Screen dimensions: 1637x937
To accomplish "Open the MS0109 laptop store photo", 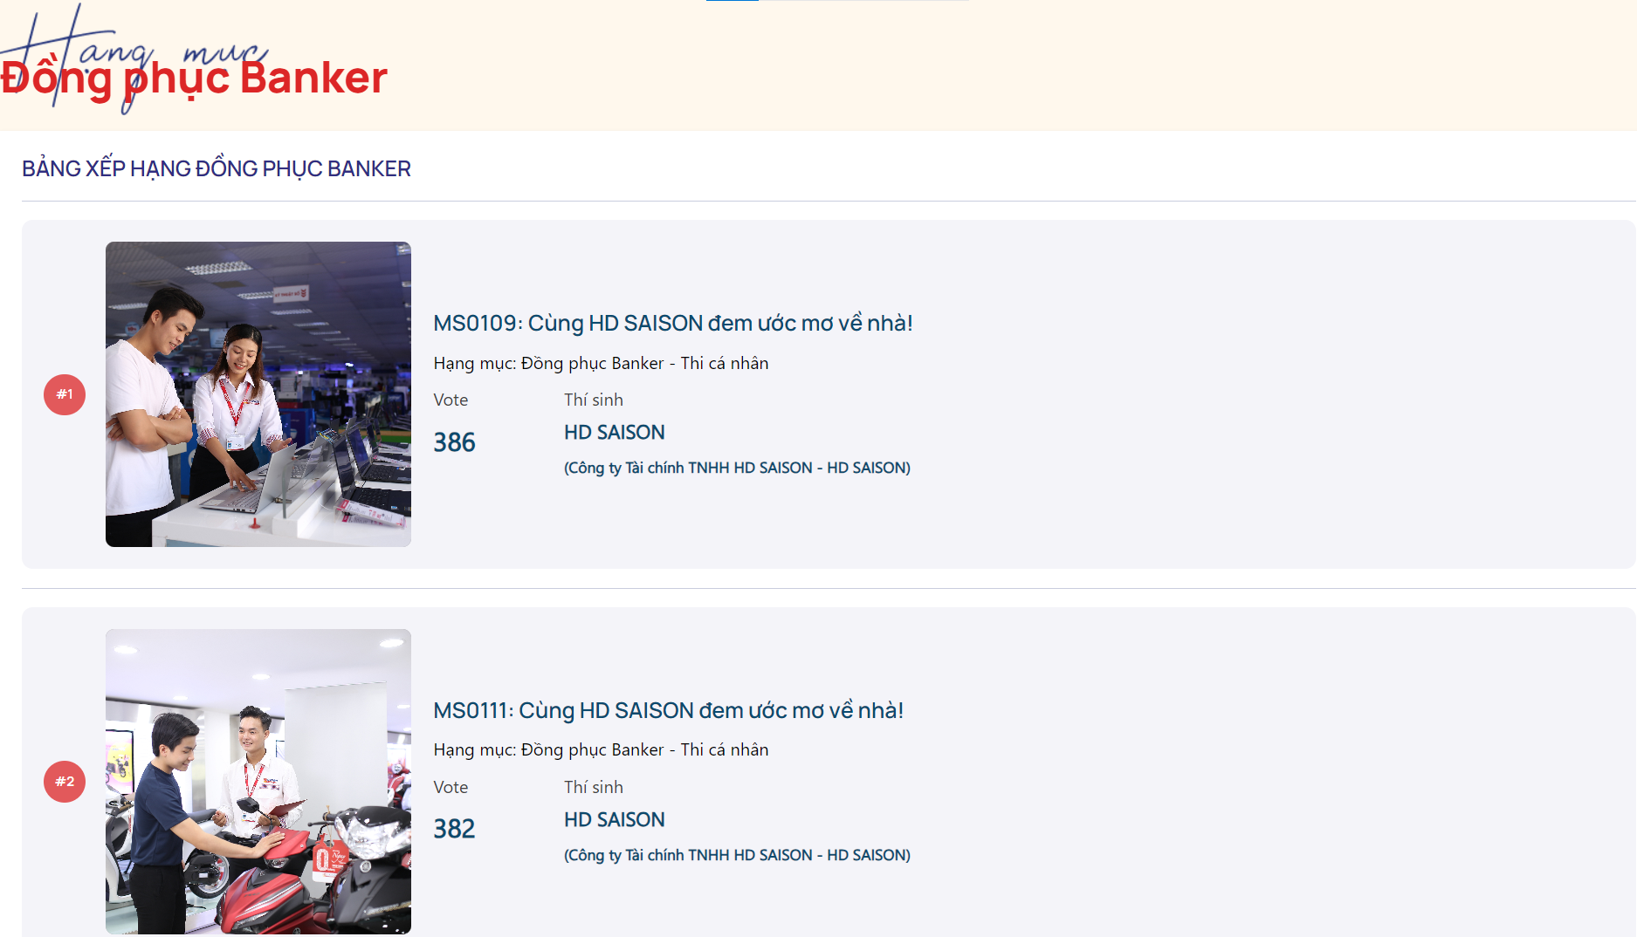I will (258, 394).
